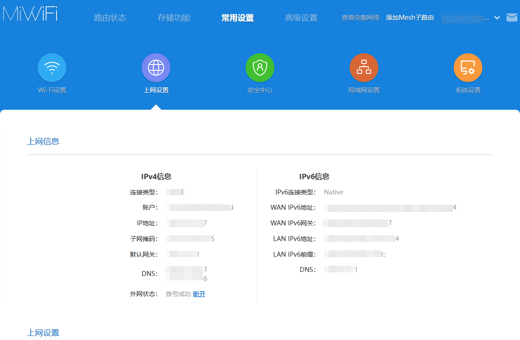The height and width of the screenshot is (340, 520).
Task: Select the 上网设置 globe icon
Action: (x=156, y=67)
